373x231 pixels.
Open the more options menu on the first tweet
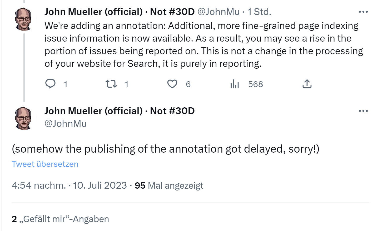tap(363, 11)
